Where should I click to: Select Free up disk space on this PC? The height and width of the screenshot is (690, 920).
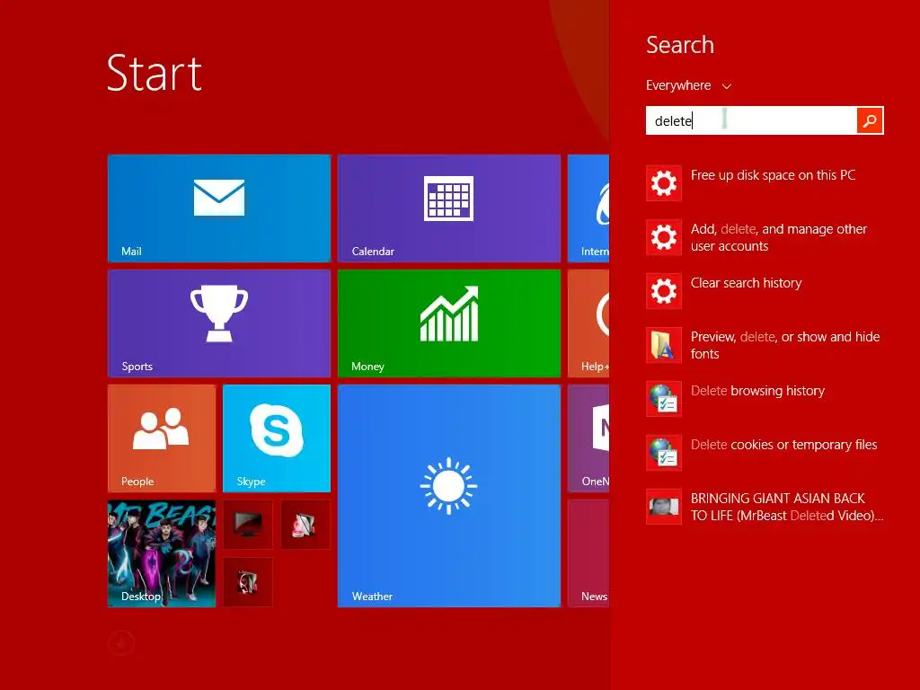[765, 183]
